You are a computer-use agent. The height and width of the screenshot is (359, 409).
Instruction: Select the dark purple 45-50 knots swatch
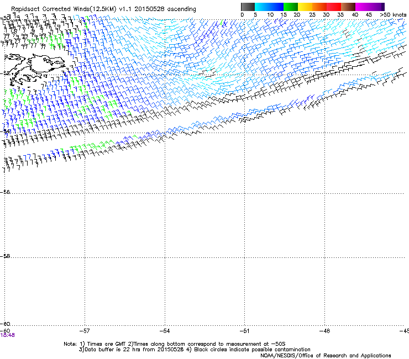coord(377,7)
